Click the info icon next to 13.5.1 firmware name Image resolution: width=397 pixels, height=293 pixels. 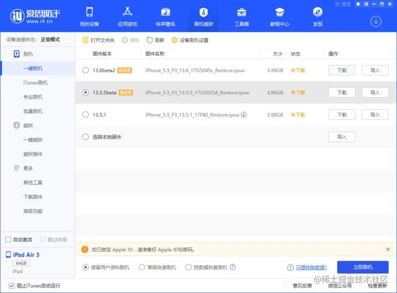[244, 115]
